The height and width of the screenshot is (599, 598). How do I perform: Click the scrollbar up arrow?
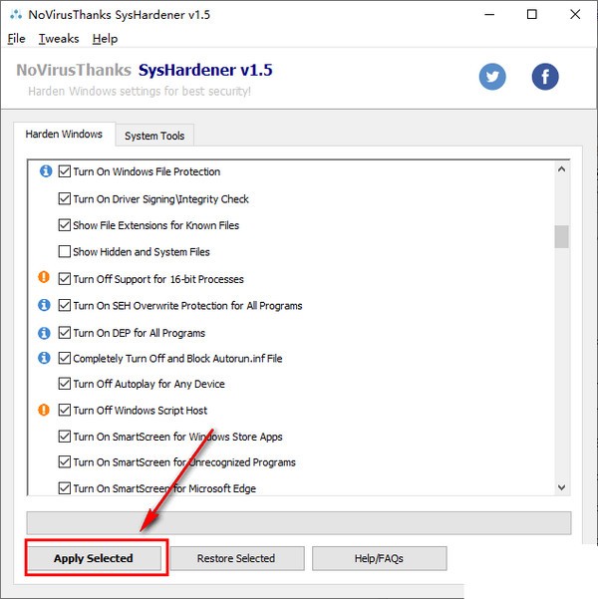pyautogui.click(x=561, y=168)
